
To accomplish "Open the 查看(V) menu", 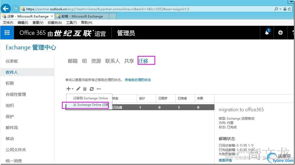I will [x=38, y=23].
